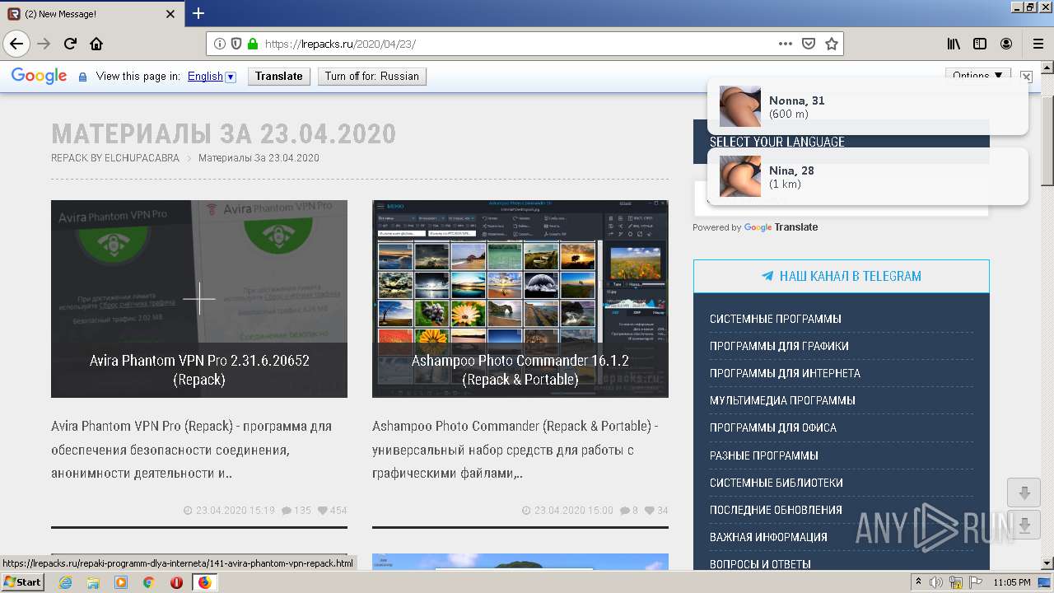Open volume control in system tray
1054x593 pixels.
pos(937,582)
